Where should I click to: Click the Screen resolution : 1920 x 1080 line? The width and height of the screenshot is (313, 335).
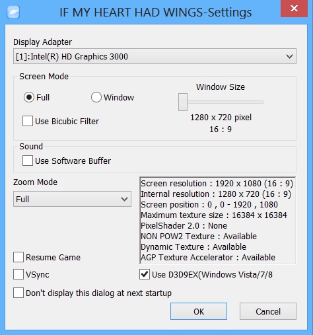tap(217, 183)
